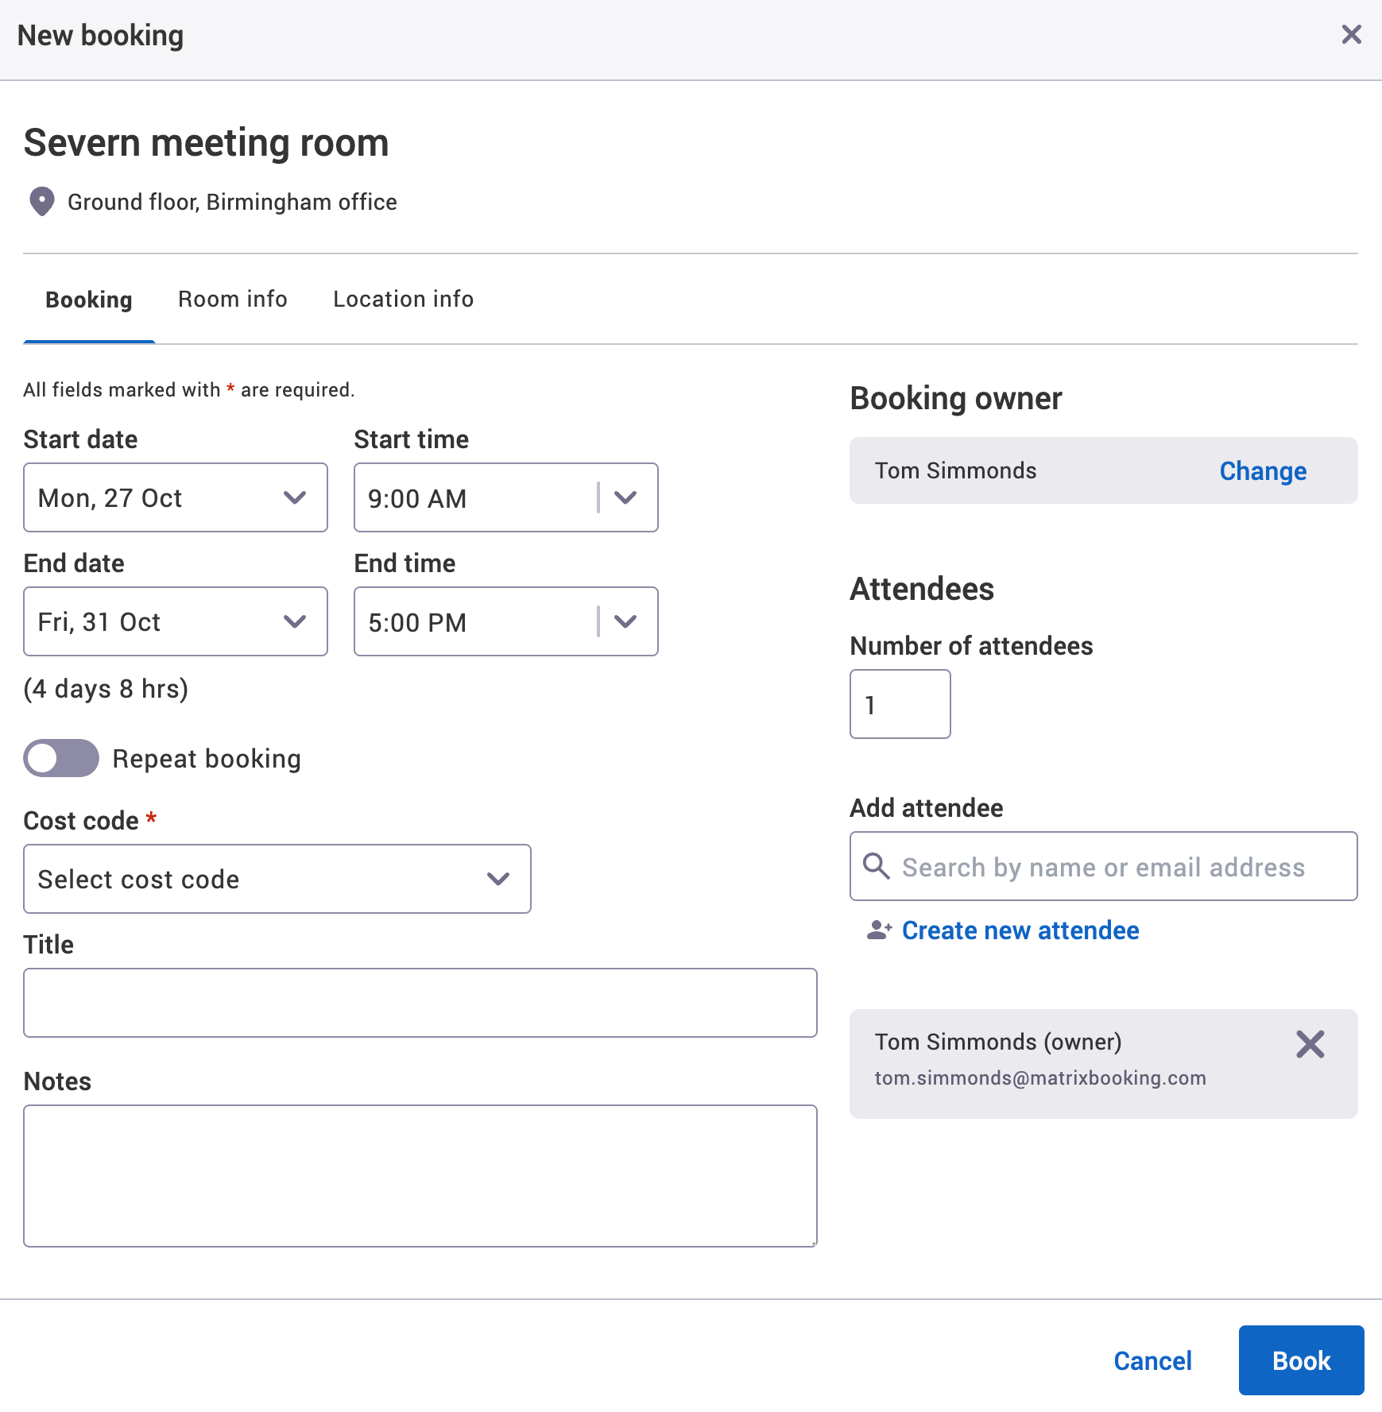
Task: Switch to the Location info tab
Action: [403, 299]
